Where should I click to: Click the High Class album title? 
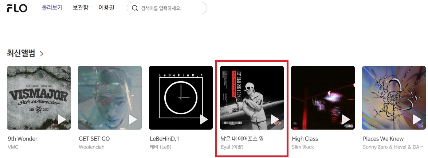click(305, 139)
